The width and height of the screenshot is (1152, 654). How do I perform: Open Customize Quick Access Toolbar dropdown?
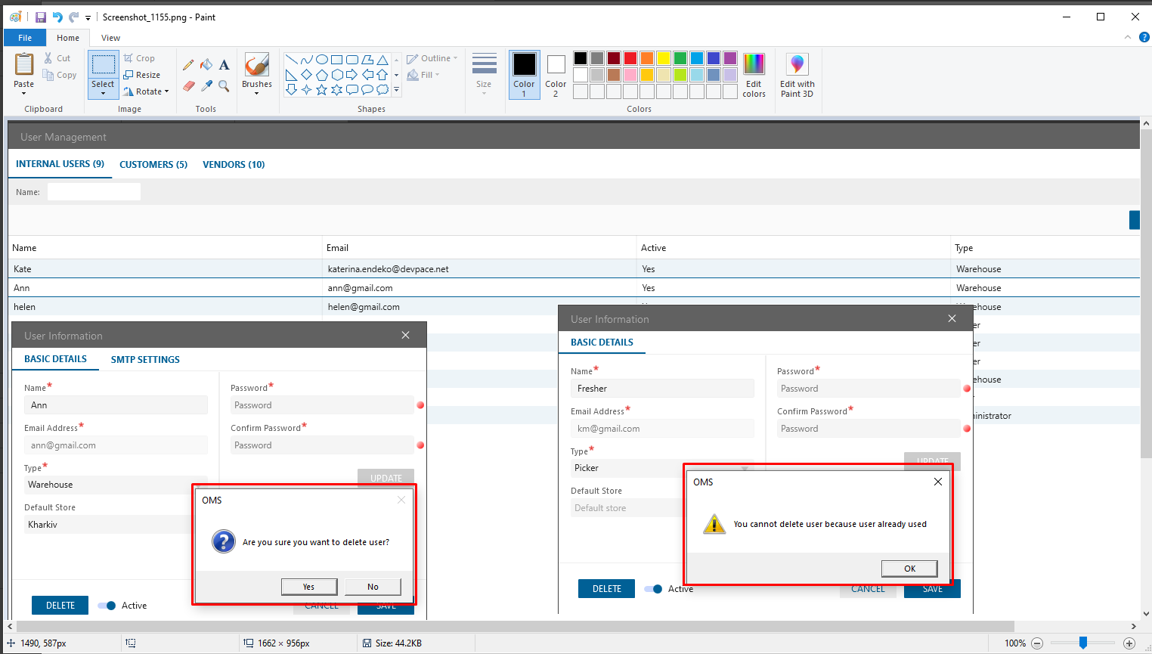point(88,17)
